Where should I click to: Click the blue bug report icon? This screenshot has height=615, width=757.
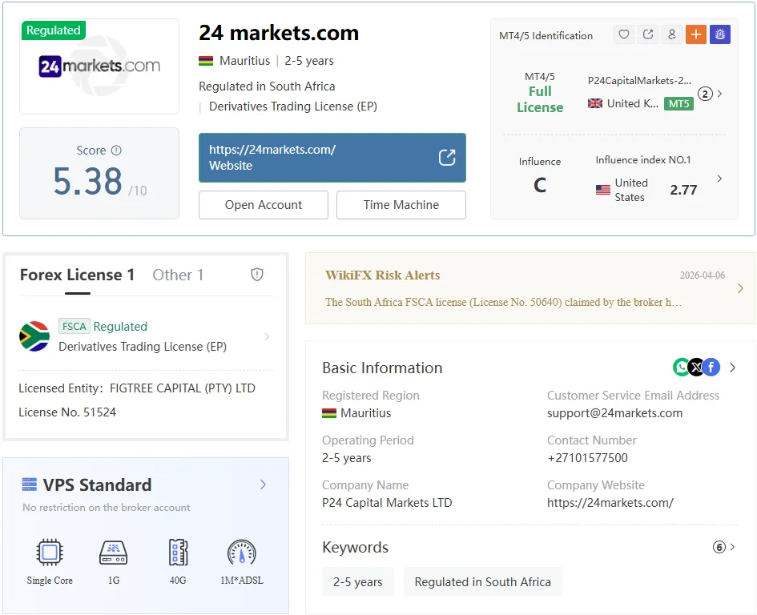click(720, 34)
